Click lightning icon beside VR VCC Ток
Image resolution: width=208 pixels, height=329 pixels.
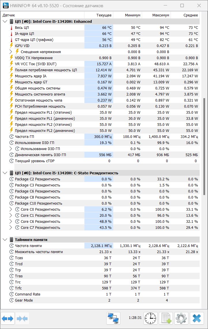tap(12, 64)
